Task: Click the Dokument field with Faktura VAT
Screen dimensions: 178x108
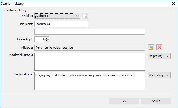Action: tap(61, 24)
